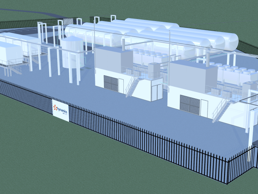Click the red logo on the thynamics sign

point(55,108)
